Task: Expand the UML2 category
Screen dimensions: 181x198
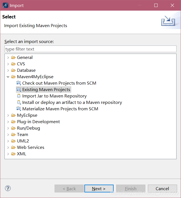Action: 8,141
